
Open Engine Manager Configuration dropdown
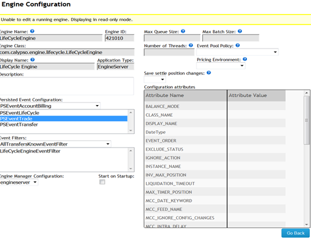[x=19, y=182]
